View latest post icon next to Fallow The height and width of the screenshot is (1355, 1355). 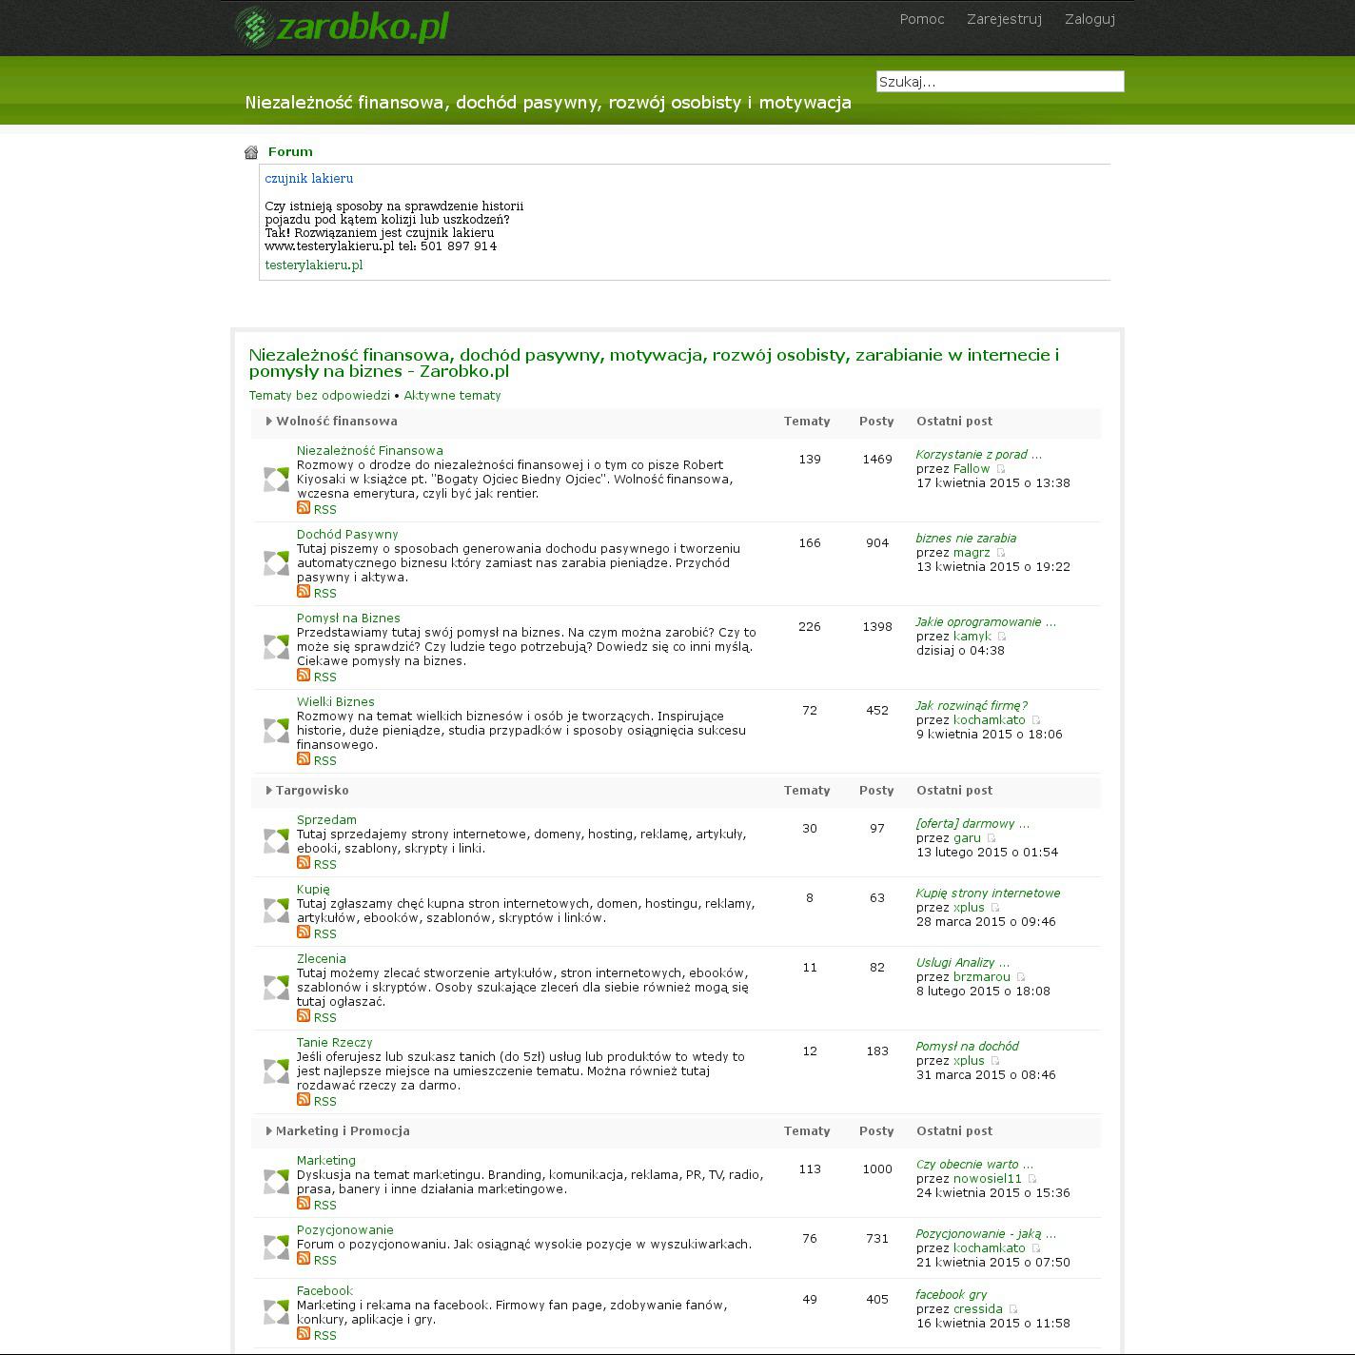[x=1000, y=469]
